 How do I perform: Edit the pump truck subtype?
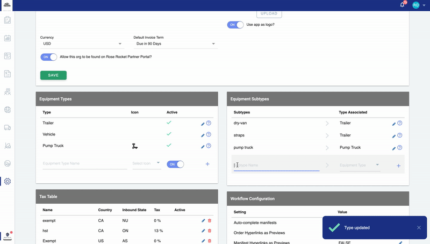(x=394, y=148)
